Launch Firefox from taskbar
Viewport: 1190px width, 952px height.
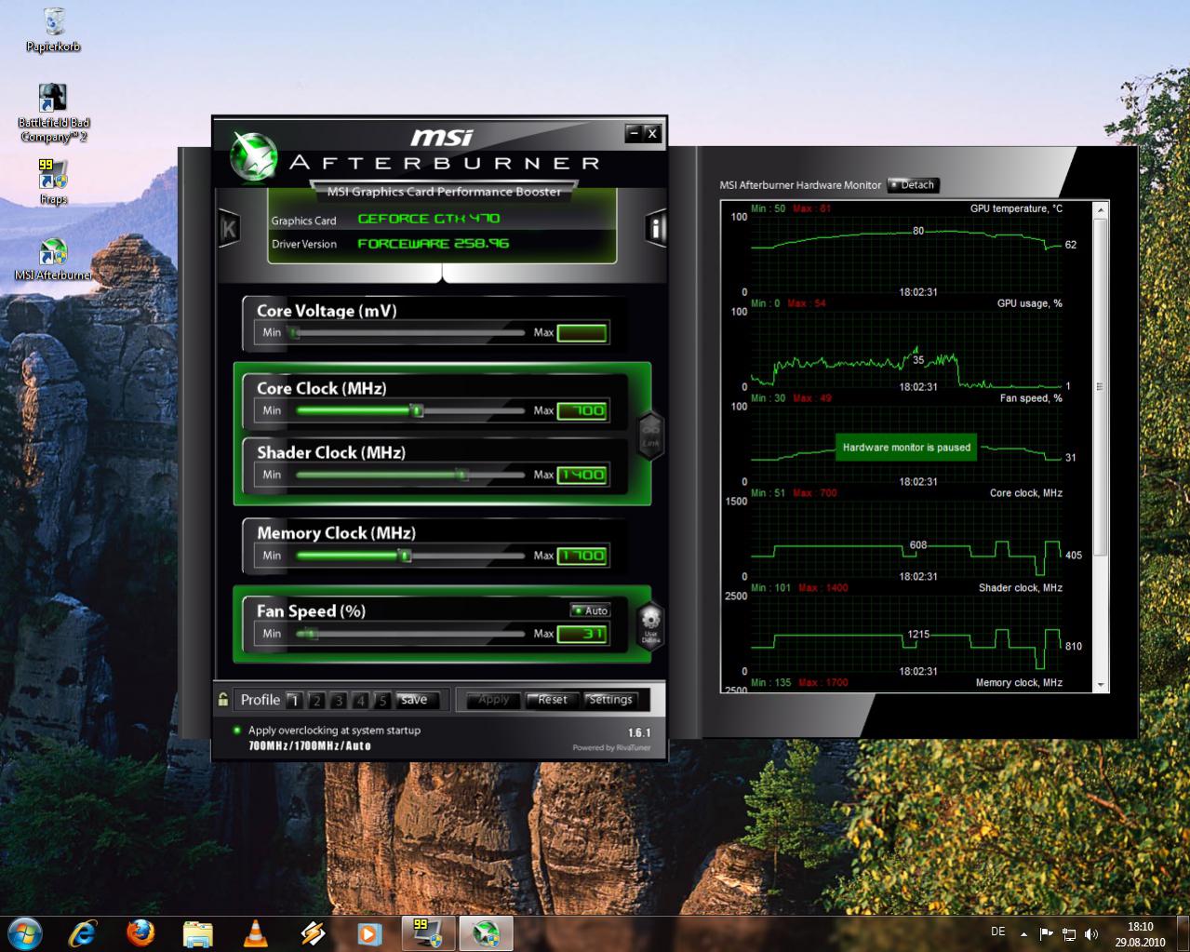click(140, 932)
